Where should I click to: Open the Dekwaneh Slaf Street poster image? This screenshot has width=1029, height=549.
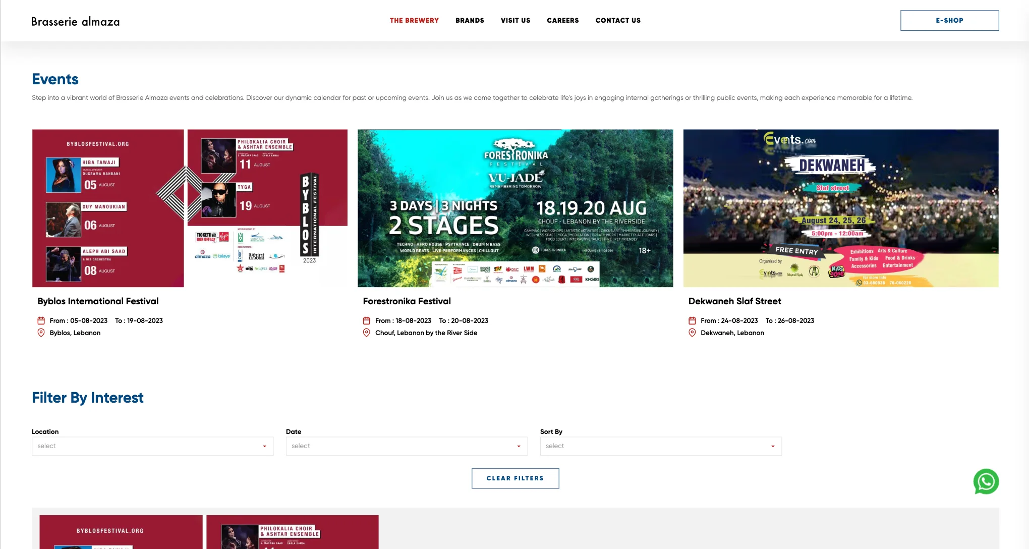coord(841,208)
